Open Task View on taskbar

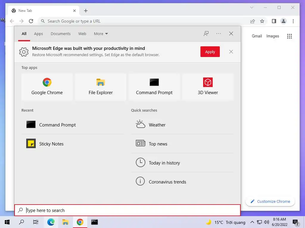tap(36, 222)
